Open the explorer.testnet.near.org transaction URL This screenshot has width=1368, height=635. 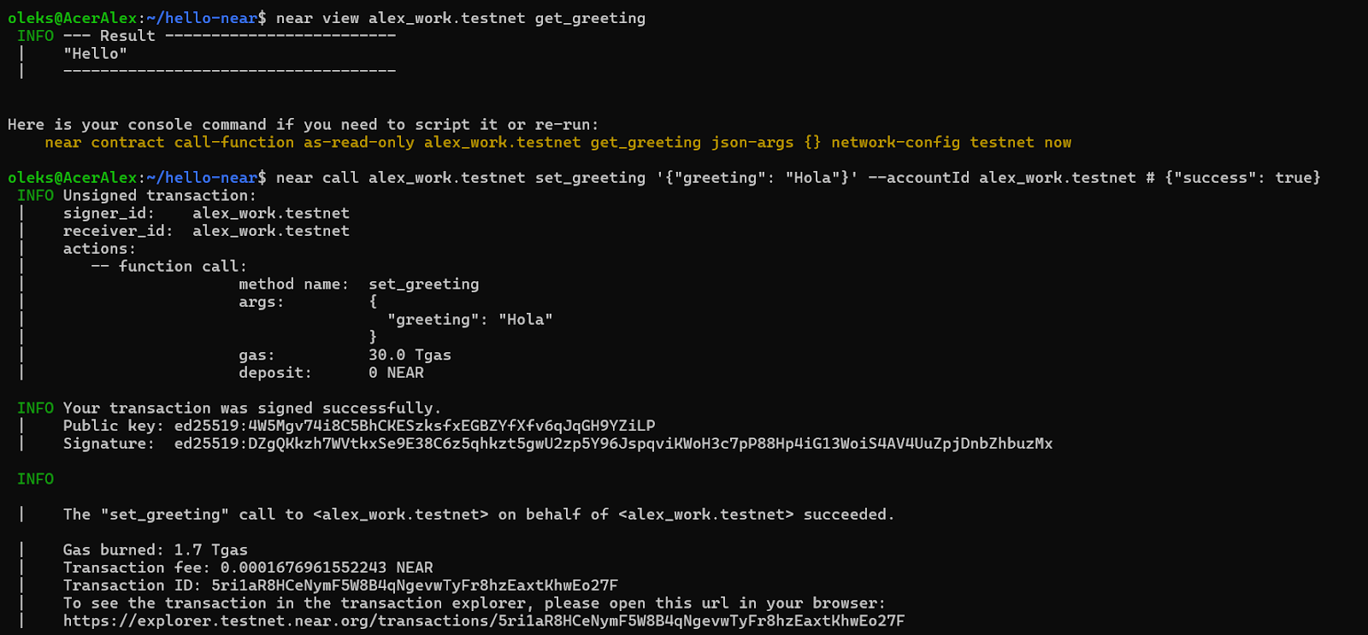click(x=484, y=620)
